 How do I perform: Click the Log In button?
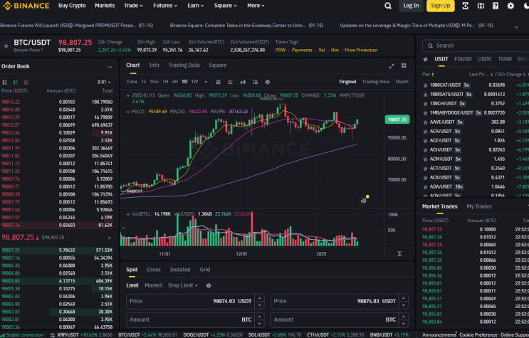pyautogui.click(x=411, y=6)
